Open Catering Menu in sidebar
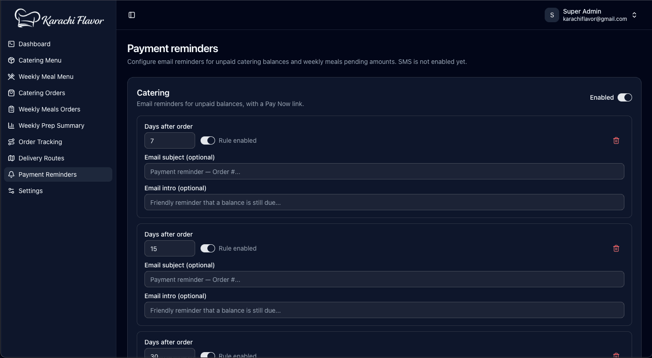The height and width of the screenshot is (358, 652). tap(58, 60)
